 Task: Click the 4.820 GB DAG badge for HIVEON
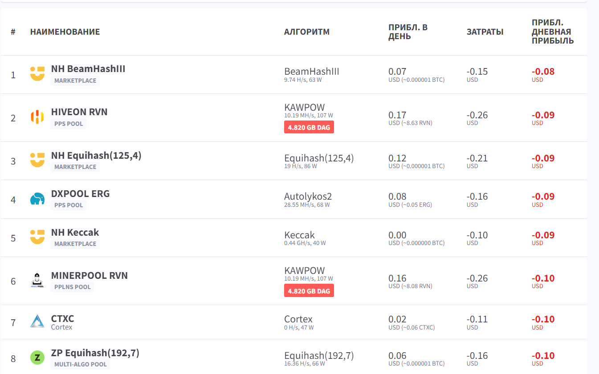point(309,127)
